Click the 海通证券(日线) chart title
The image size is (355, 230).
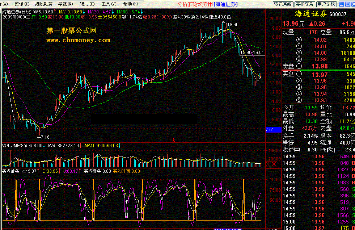tap(17, 12)
